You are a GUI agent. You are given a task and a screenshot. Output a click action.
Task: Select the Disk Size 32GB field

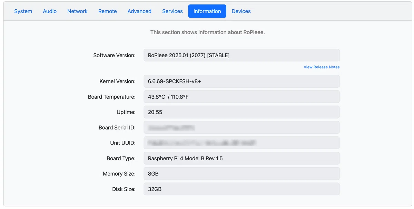pos(241,189)
